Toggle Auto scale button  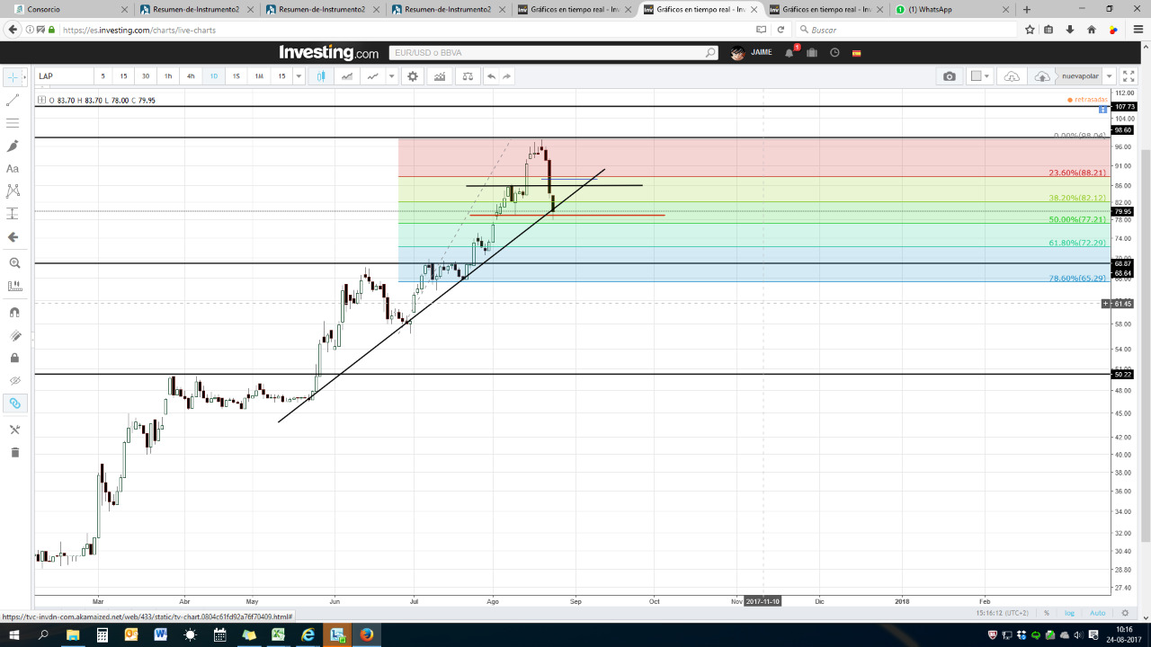[x=1098, y=613]
